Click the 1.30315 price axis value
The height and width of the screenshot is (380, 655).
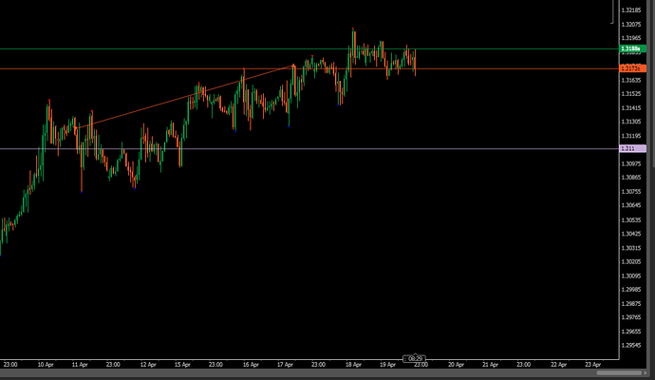[631, 248]
